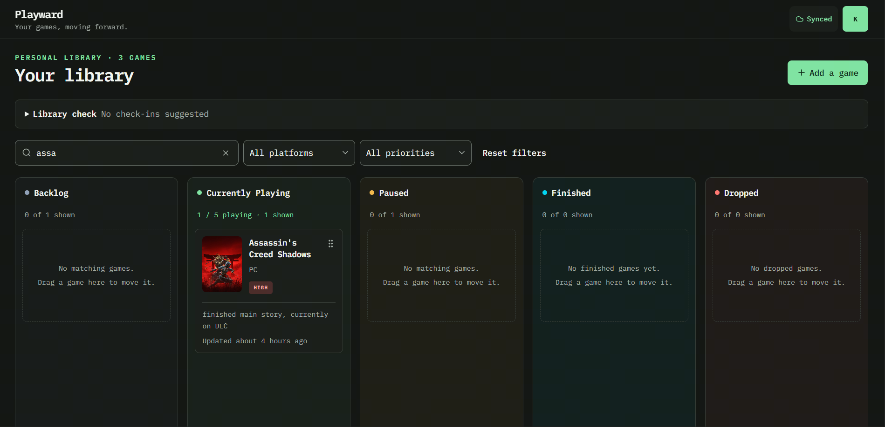Viewport: 885px width, 427px height.
Task: Click 'No check-ins suggested' text
Action: (155, 114)
